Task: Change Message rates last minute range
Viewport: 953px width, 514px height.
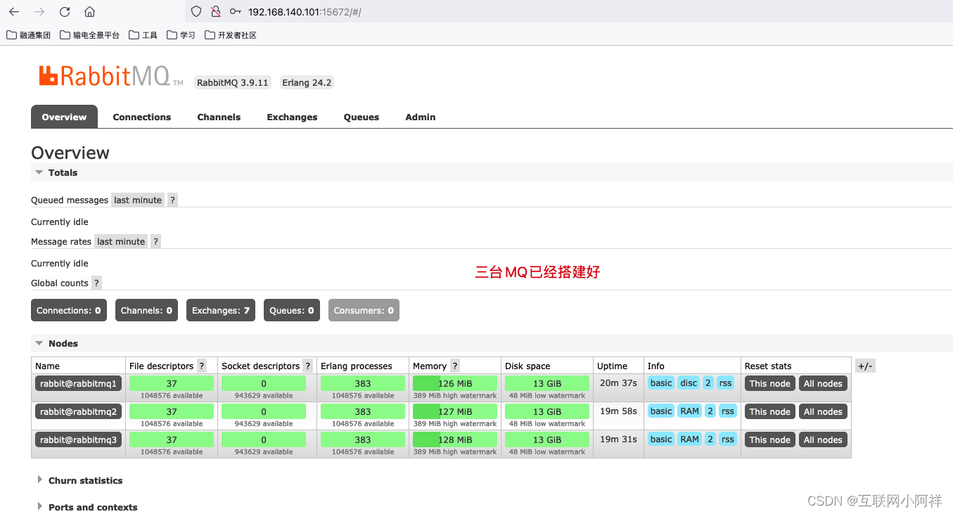Action: pyautogui.click(x=121, y=241)
